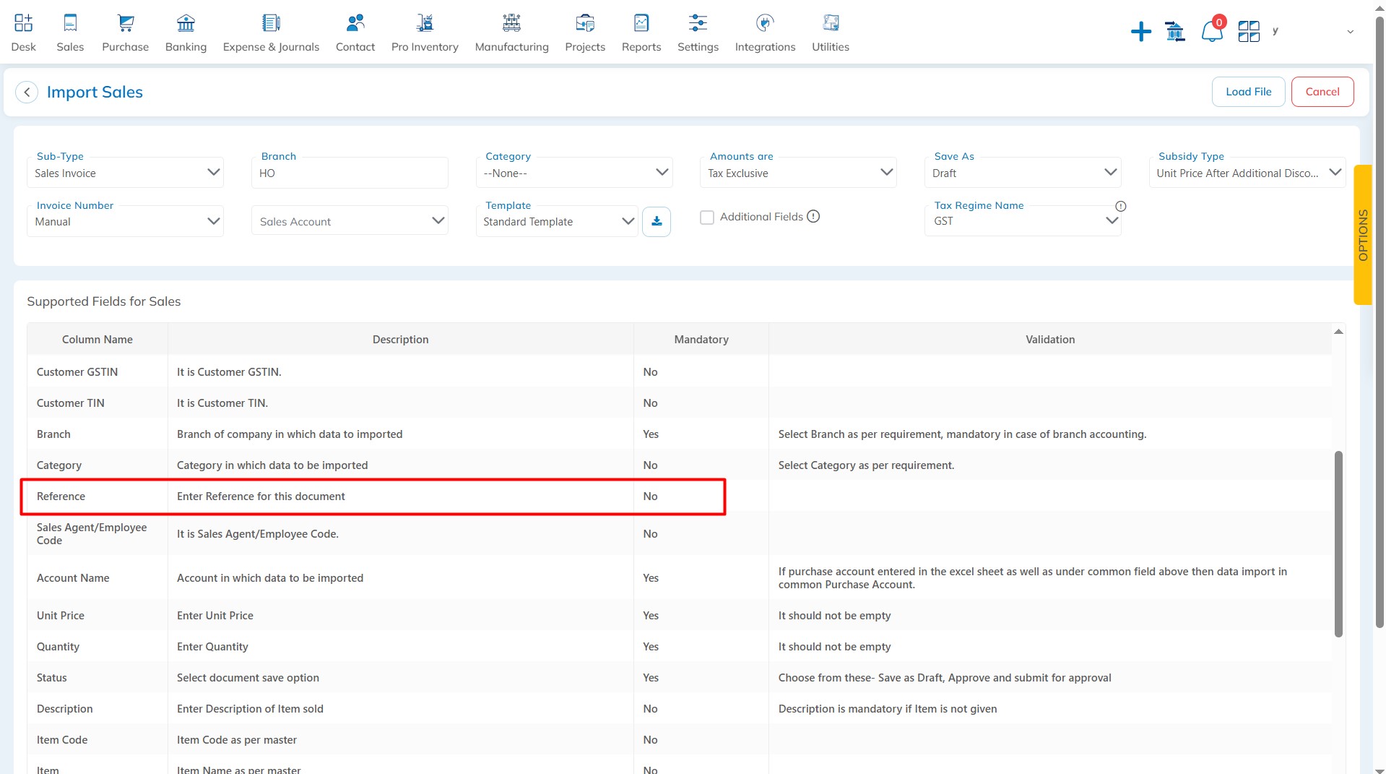Expand the Category --None-- dropdown
The width and height of the screenshot is (1386, 774).
[574, 173]
